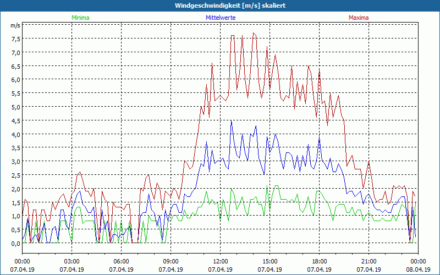Click the 4,0 value on y-axis
Viewport: 440px width, 275px height.
(x=15, y=134)
